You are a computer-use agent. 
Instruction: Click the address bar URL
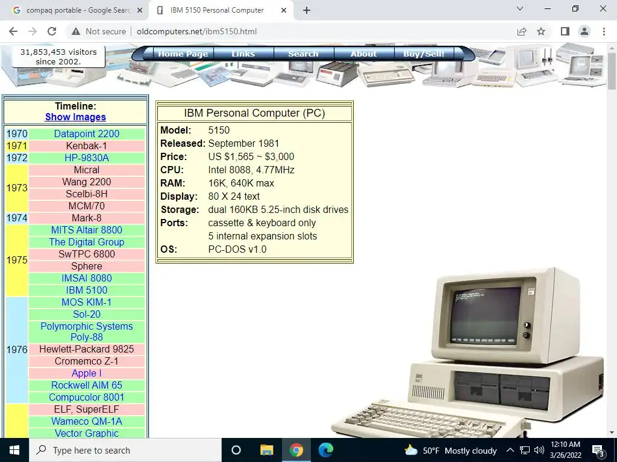[197, 31]
